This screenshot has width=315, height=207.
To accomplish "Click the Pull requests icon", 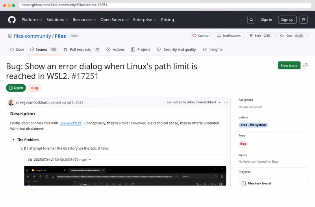I will pyautogui.click(x=65, y=50).
